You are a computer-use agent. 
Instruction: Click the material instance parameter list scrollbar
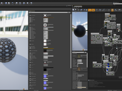coord(71,41)
